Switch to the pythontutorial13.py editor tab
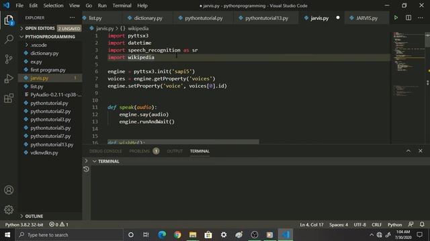 click(267, 18)
